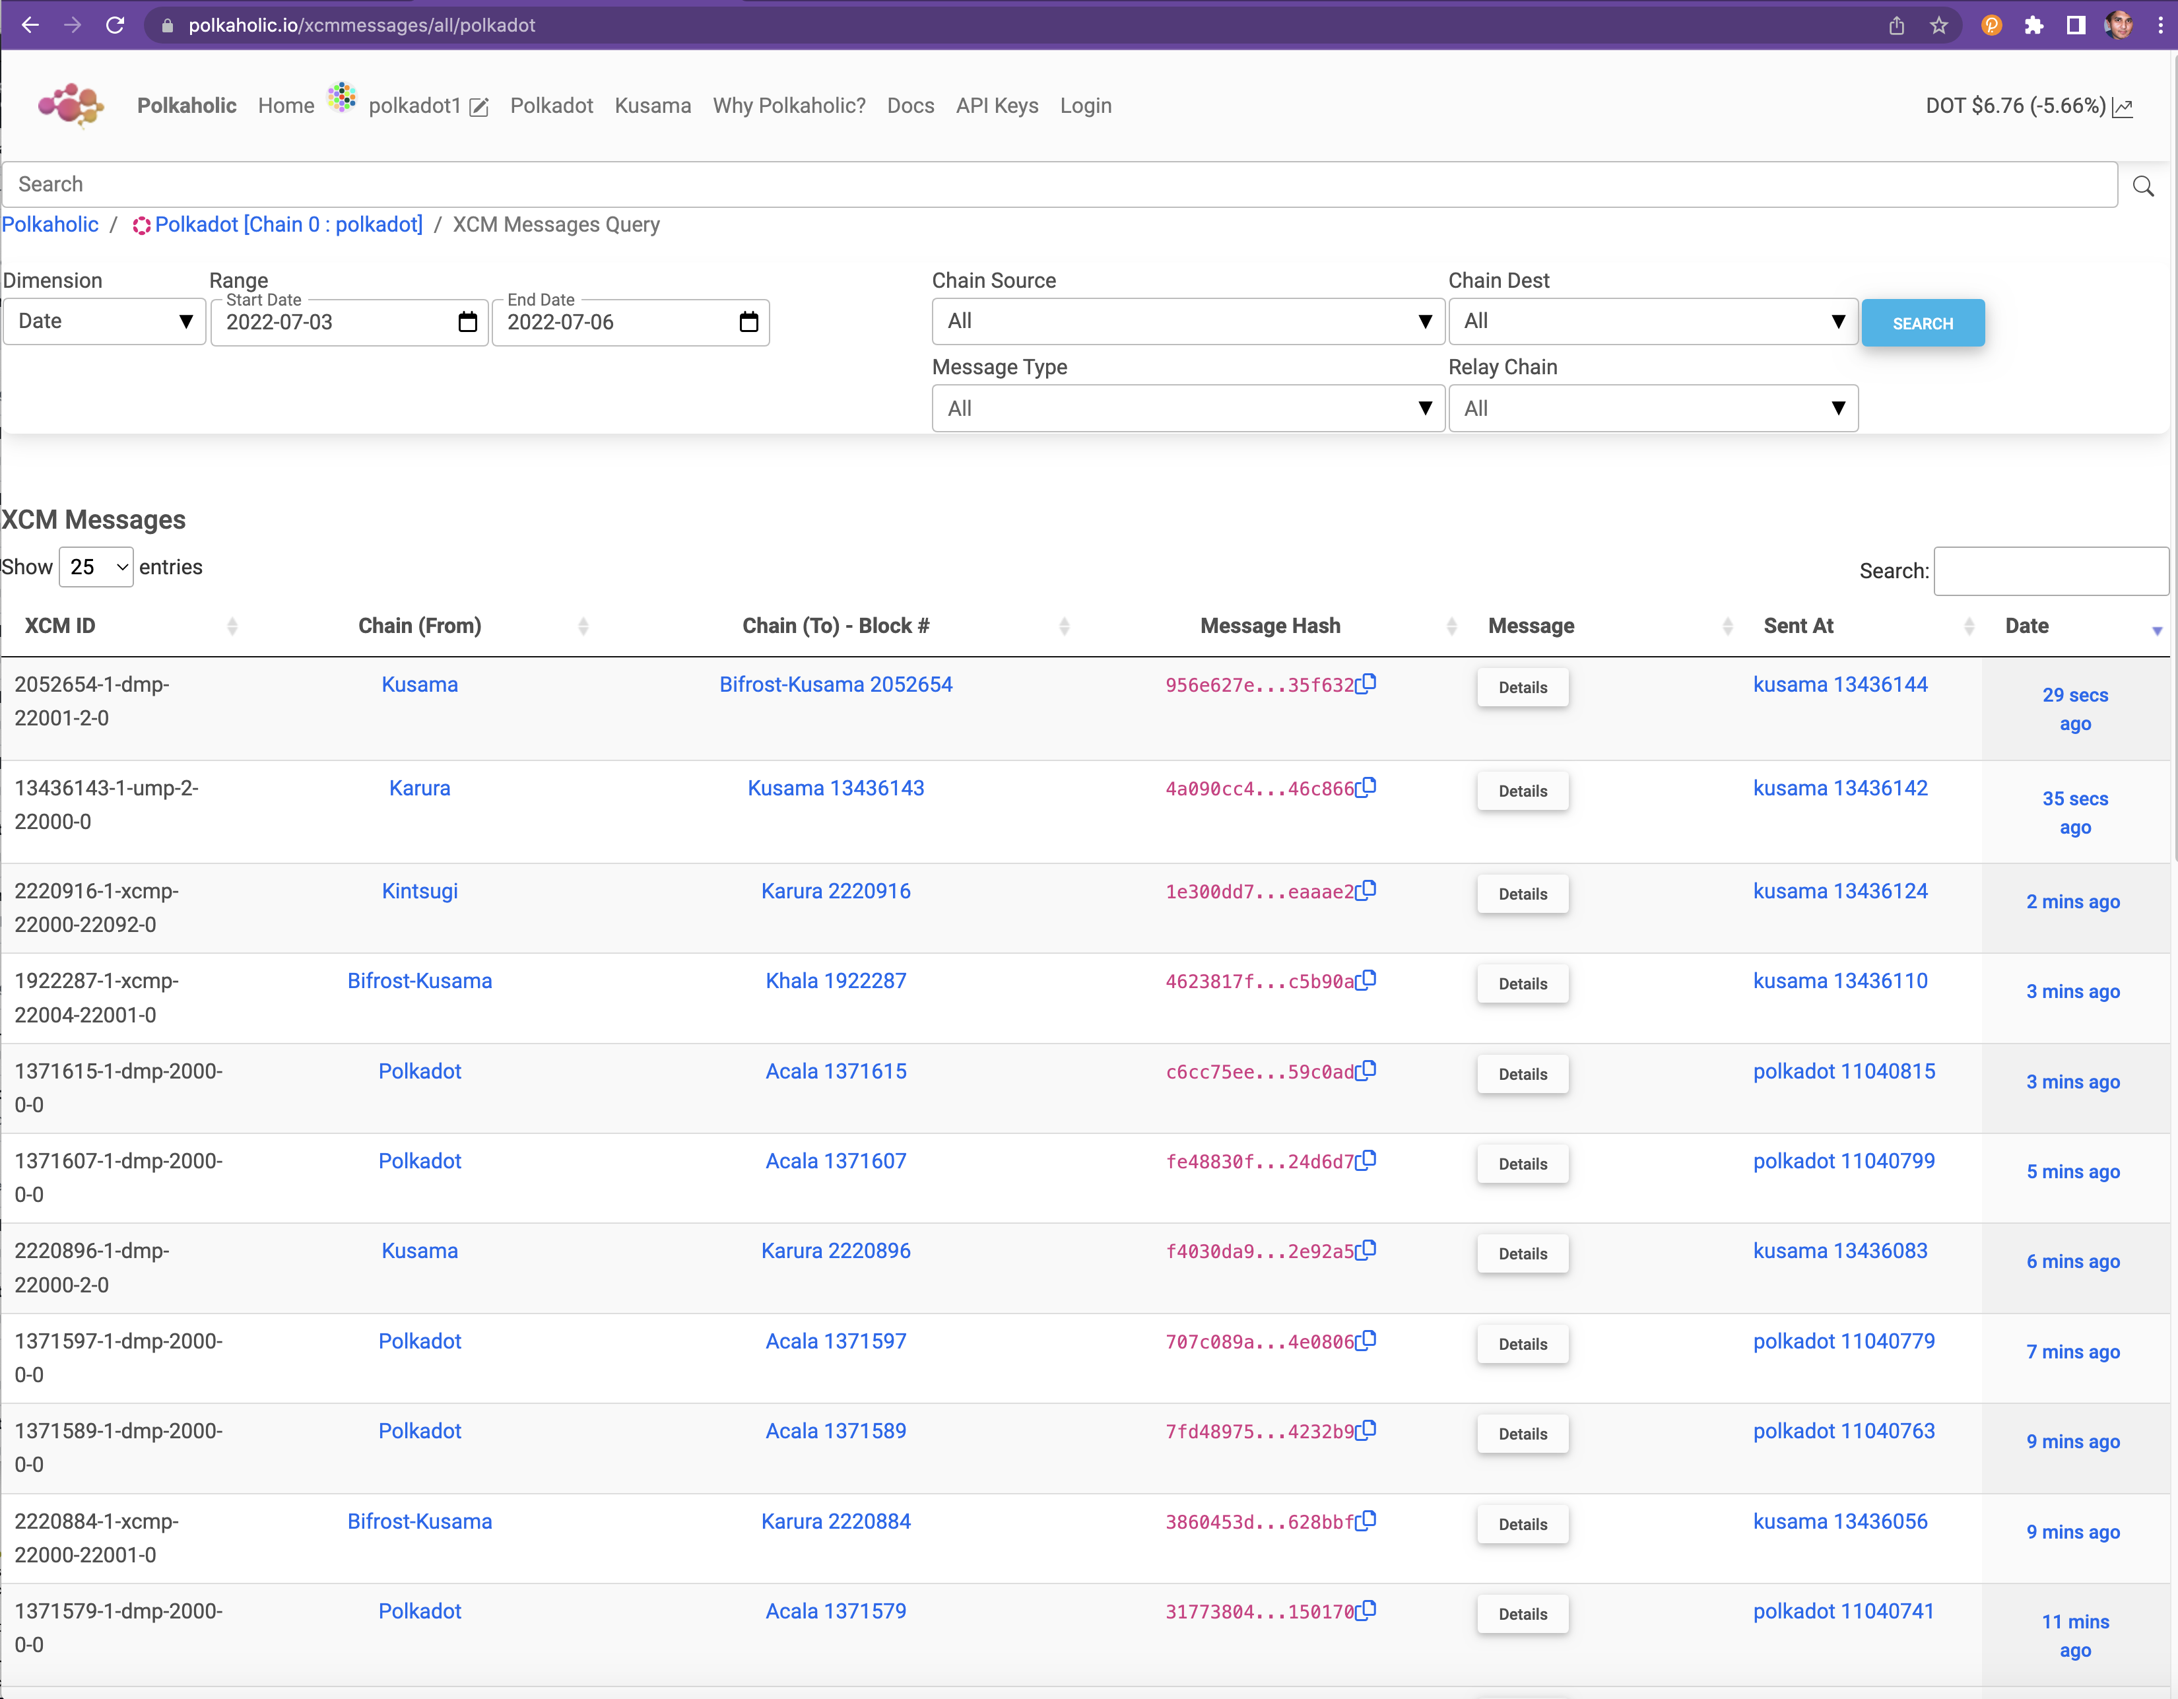Copy message hash 4a090cc4...46c866

click(x=1366, y=787)
